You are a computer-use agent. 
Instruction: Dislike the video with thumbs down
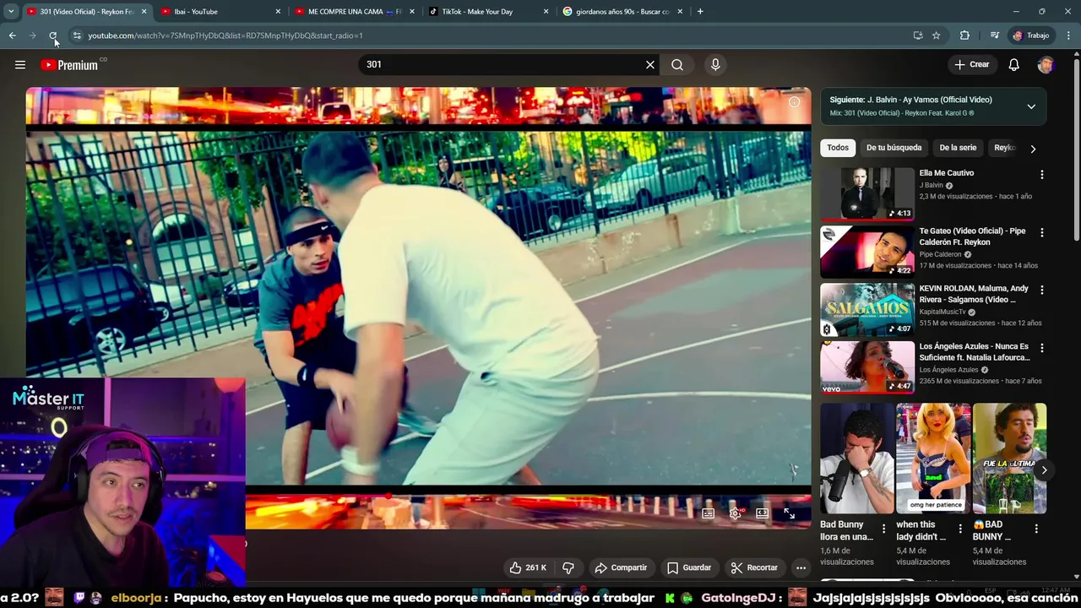click(x=568, y=567)
